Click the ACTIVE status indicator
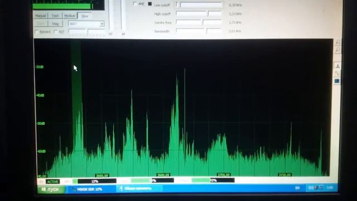This screenshot has width=357, height=201. [52, 181]
